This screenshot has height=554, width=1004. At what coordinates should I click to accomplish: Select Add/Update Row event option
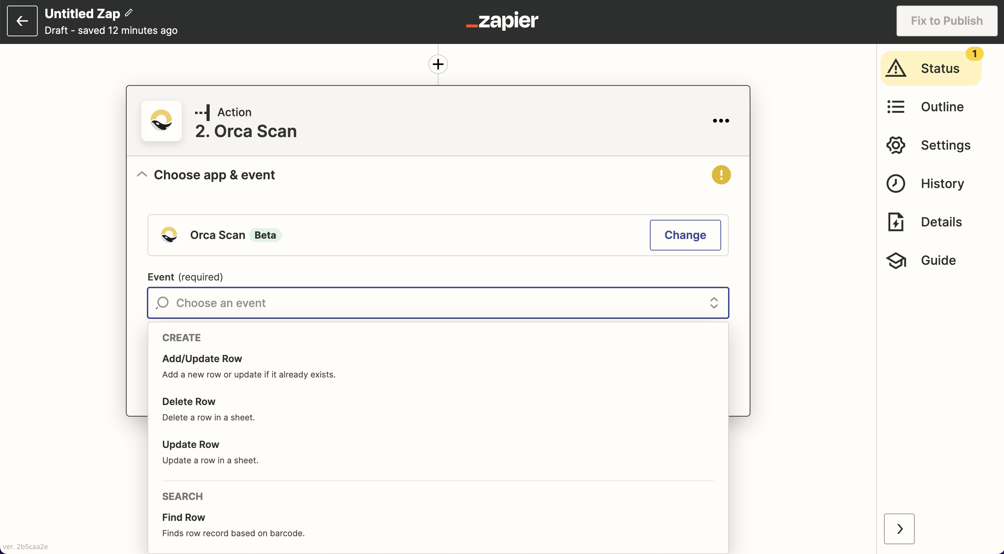coord(202,358)
